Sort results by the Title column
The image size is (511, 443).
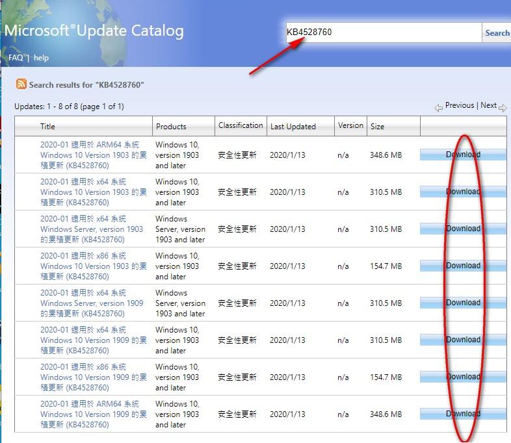point(47,126)
